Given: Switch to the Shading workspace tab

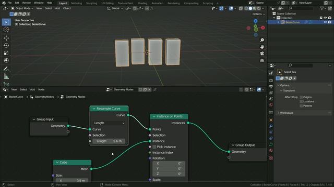Looking at the screenshot, I should (142, 3).
